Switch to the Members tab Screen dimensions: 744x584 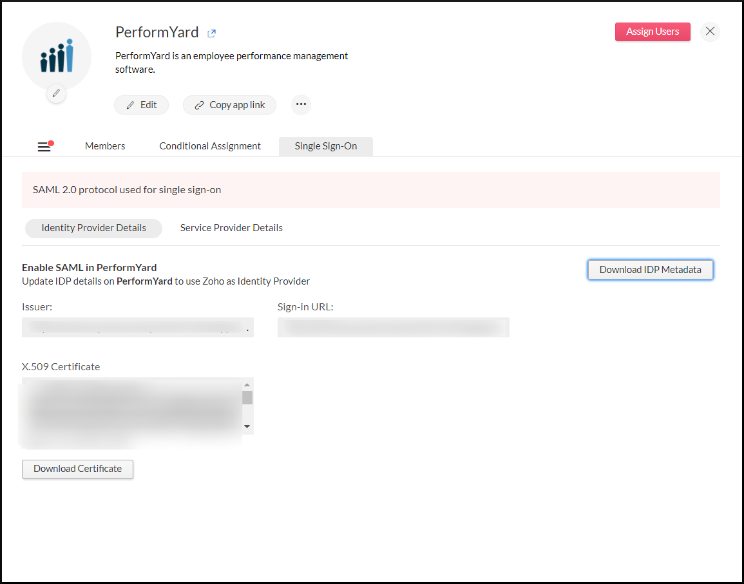[x=104, y=146]
